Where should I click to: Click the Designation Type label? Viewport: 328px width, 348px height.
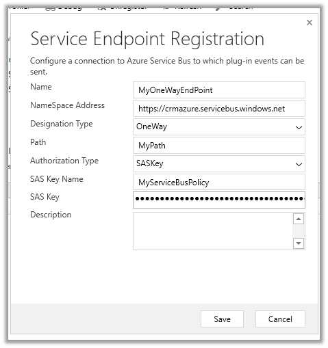(x=62, y=124)
